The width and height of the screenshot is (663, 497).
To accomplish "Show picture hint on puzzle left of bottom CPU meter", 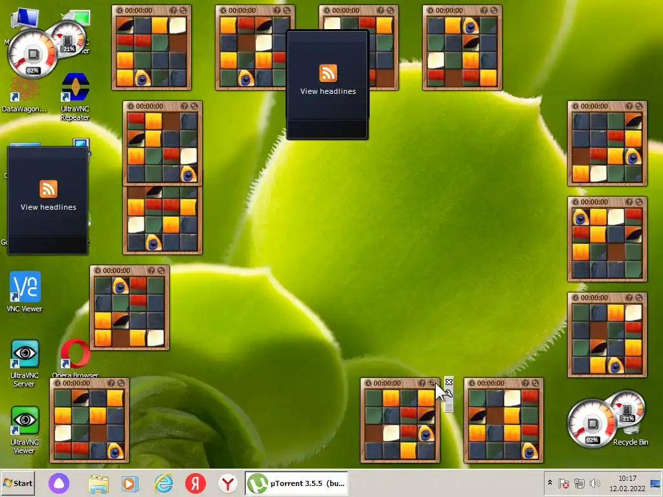I will (x=526, y=383).
